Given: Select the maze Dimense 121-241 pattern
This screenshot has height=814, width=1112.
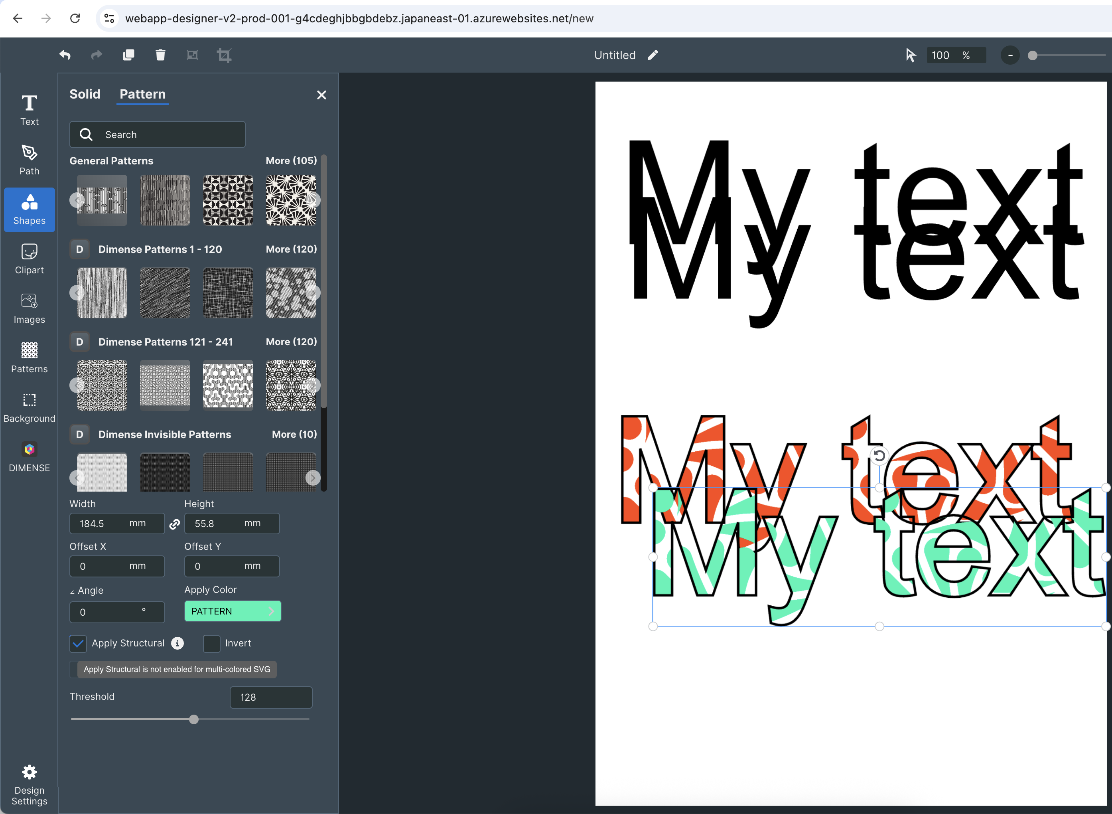Looking at the screenshot, I should pyautogui.click(x=228, y=385).
